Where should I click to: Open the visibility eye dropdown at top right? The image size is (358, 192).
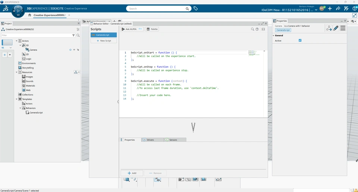tap(354, 21)
